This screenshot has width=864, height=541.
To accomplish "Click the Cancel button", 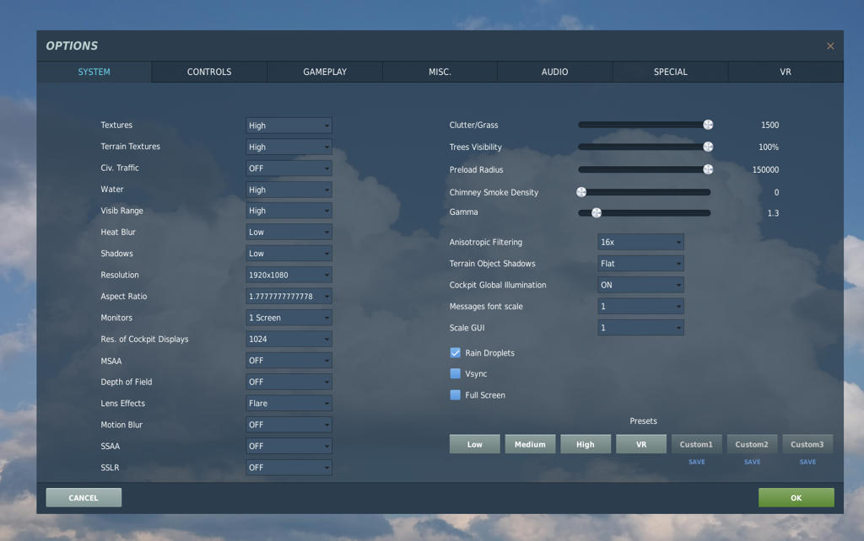I will pos(84,498).
